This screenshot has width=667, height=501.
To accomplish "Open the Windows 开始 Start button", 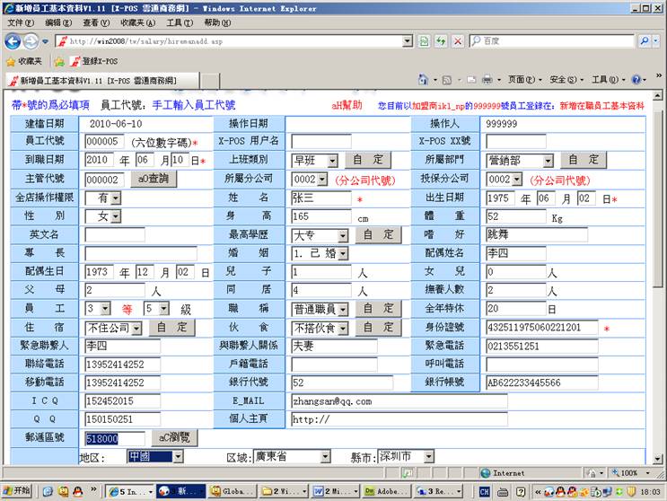I will (16, 491).
